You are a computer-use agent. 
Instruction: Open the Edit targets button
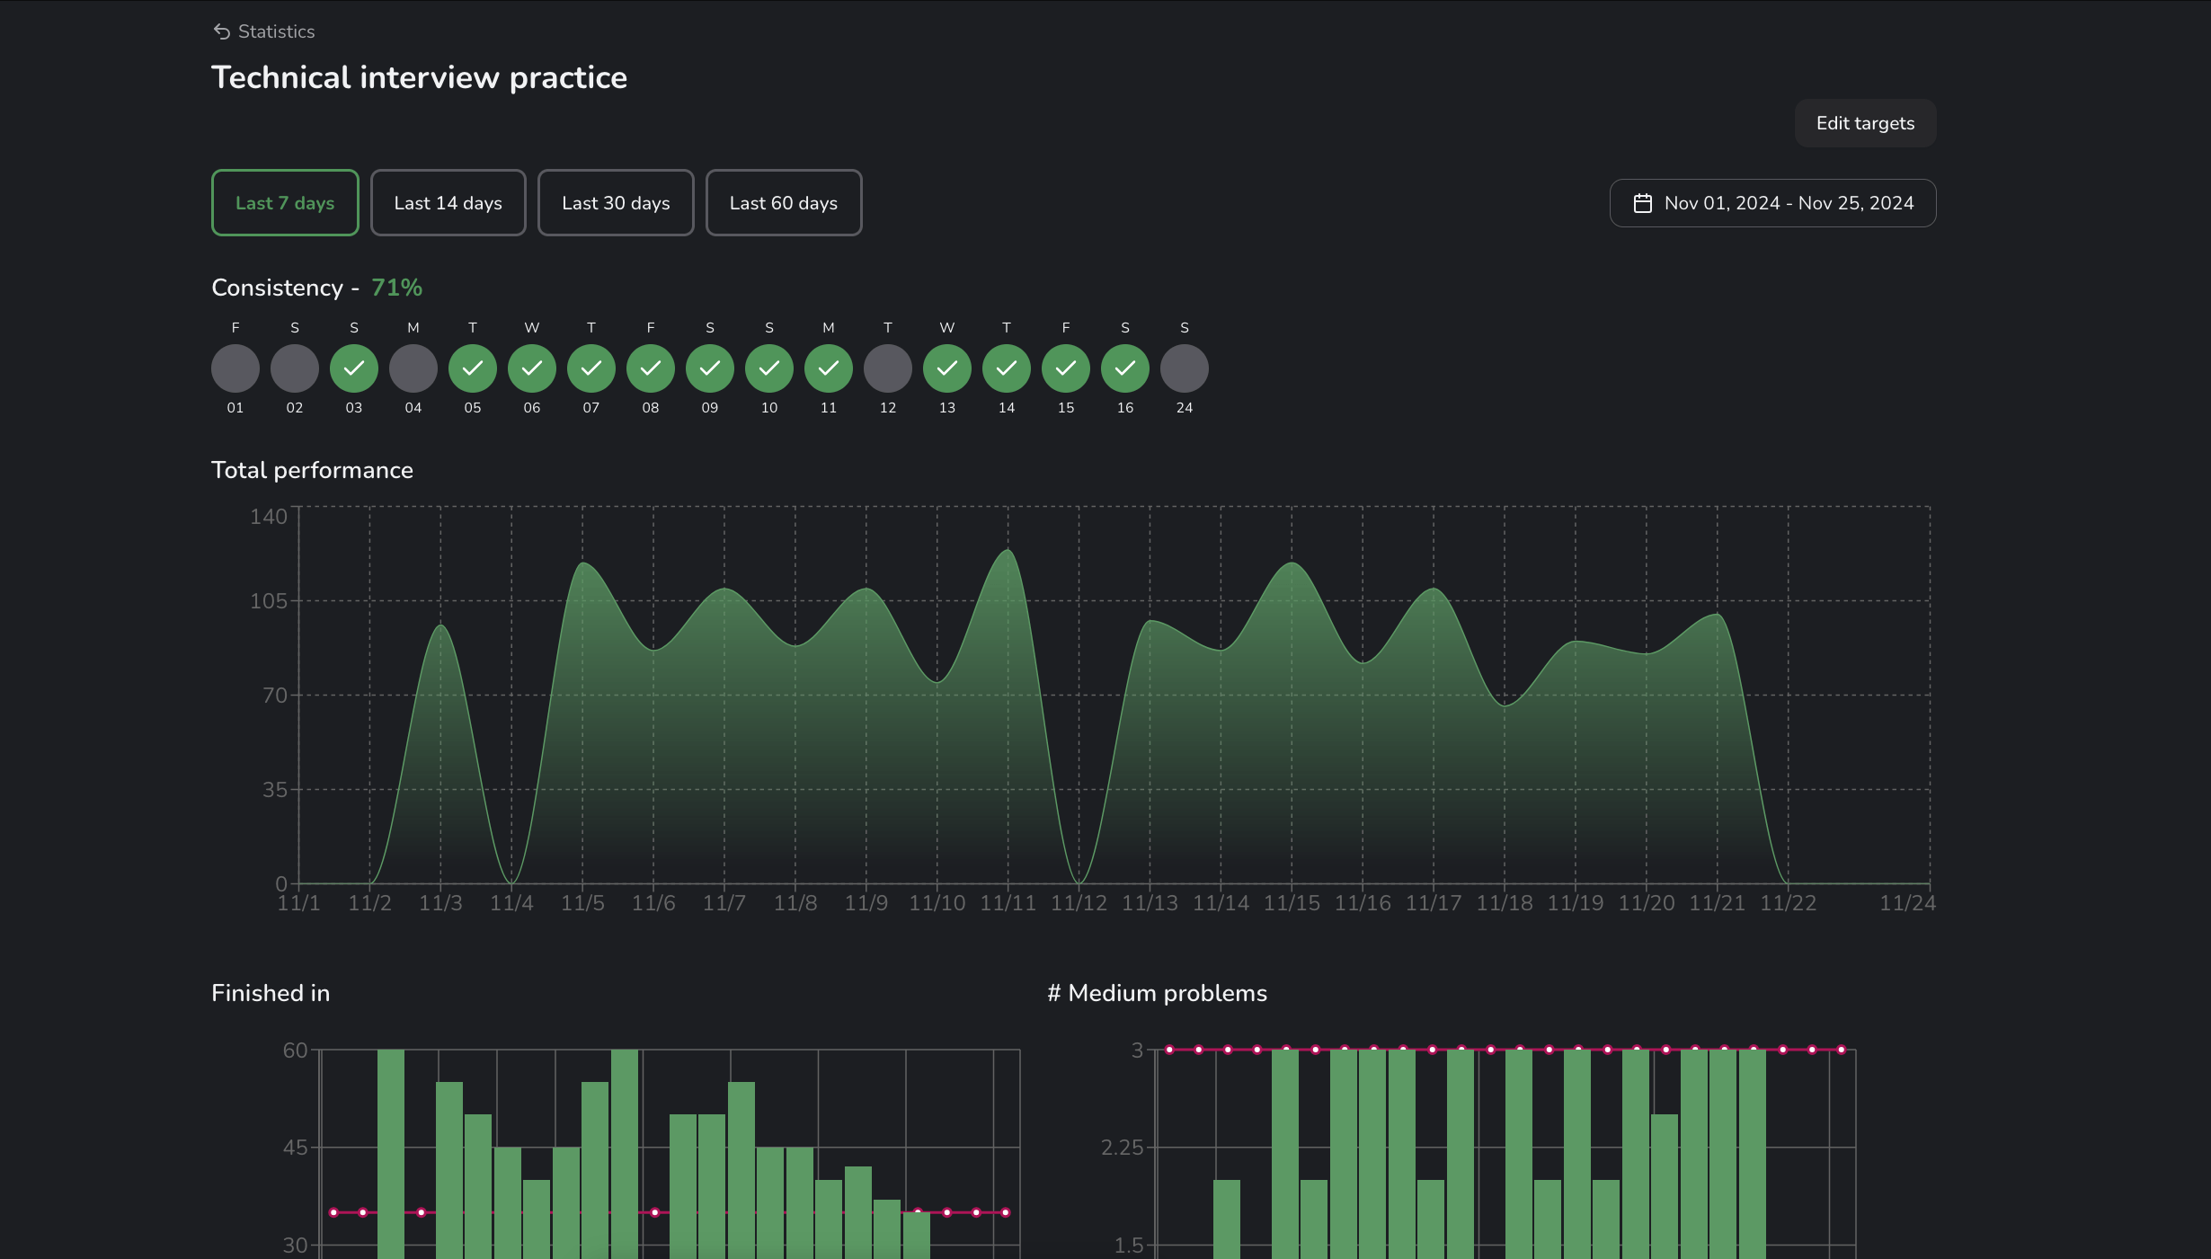pyautogui.click(x=1865, y=123)
